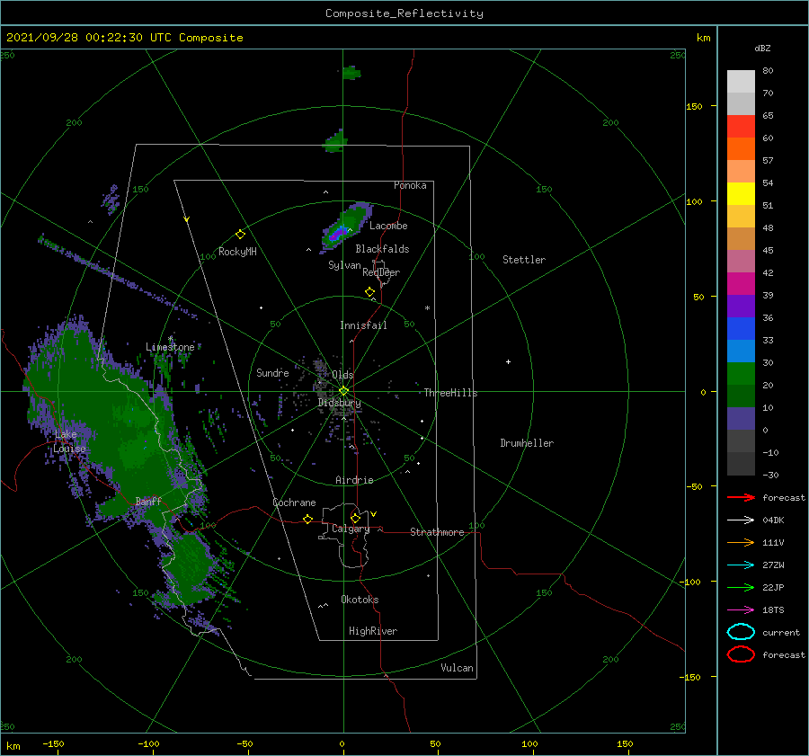809x756 pixels.
Task: Click the Olds label
Action: click(x=342, y=375)
